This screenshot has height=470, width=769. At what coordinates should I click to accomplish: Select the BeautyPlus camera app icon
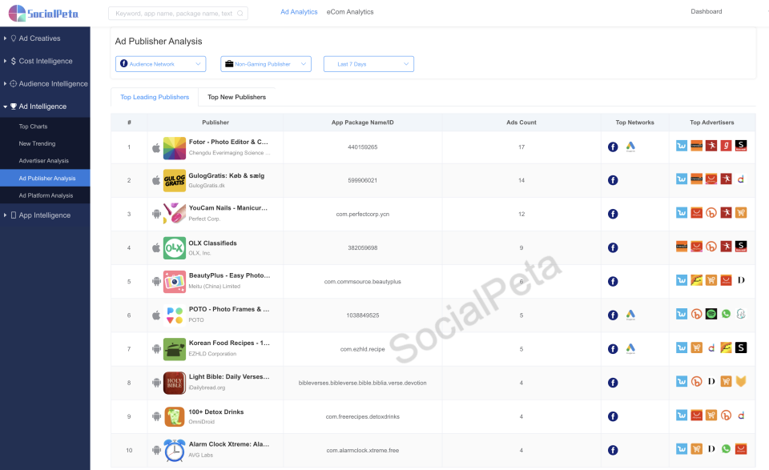174,281
